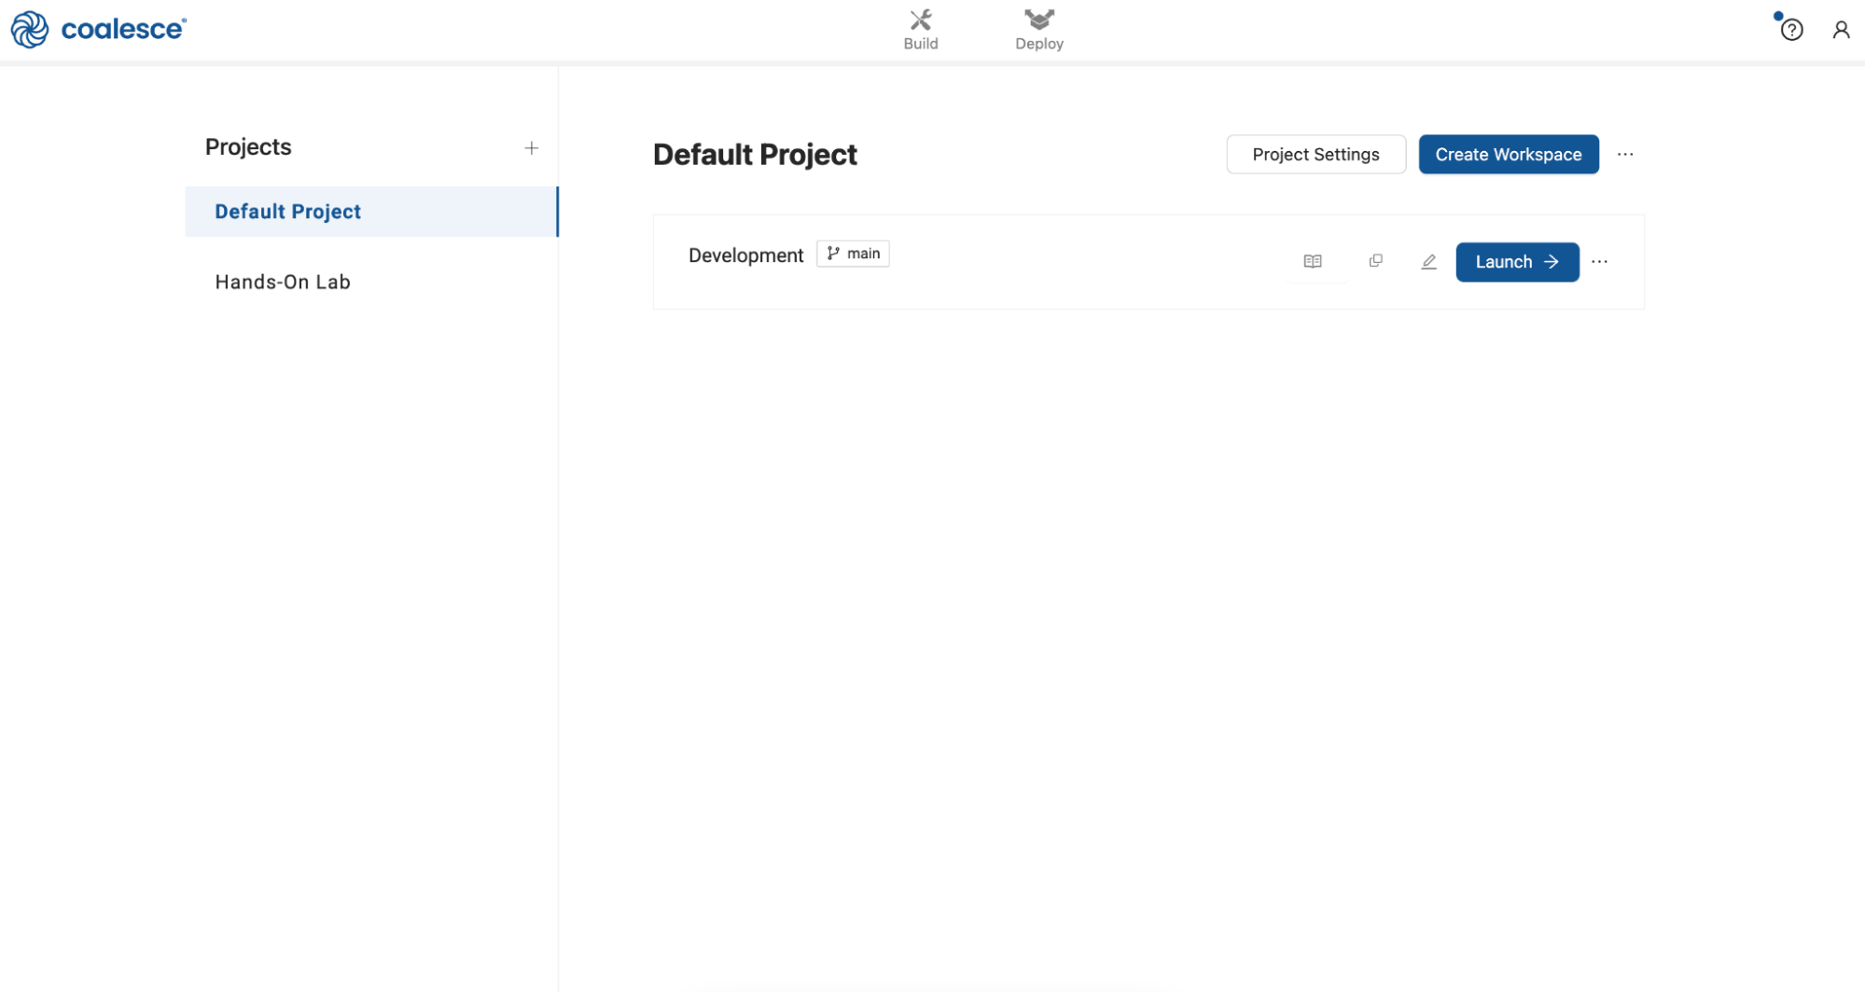
Task: Open the user account menu
Action: [x=1840, y=29]
